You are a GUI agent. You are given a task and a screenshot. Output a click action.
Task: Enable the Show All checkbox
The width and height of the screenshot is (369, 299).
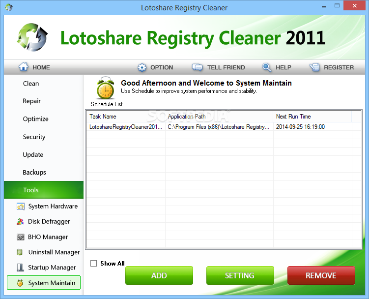pos(94,263)
